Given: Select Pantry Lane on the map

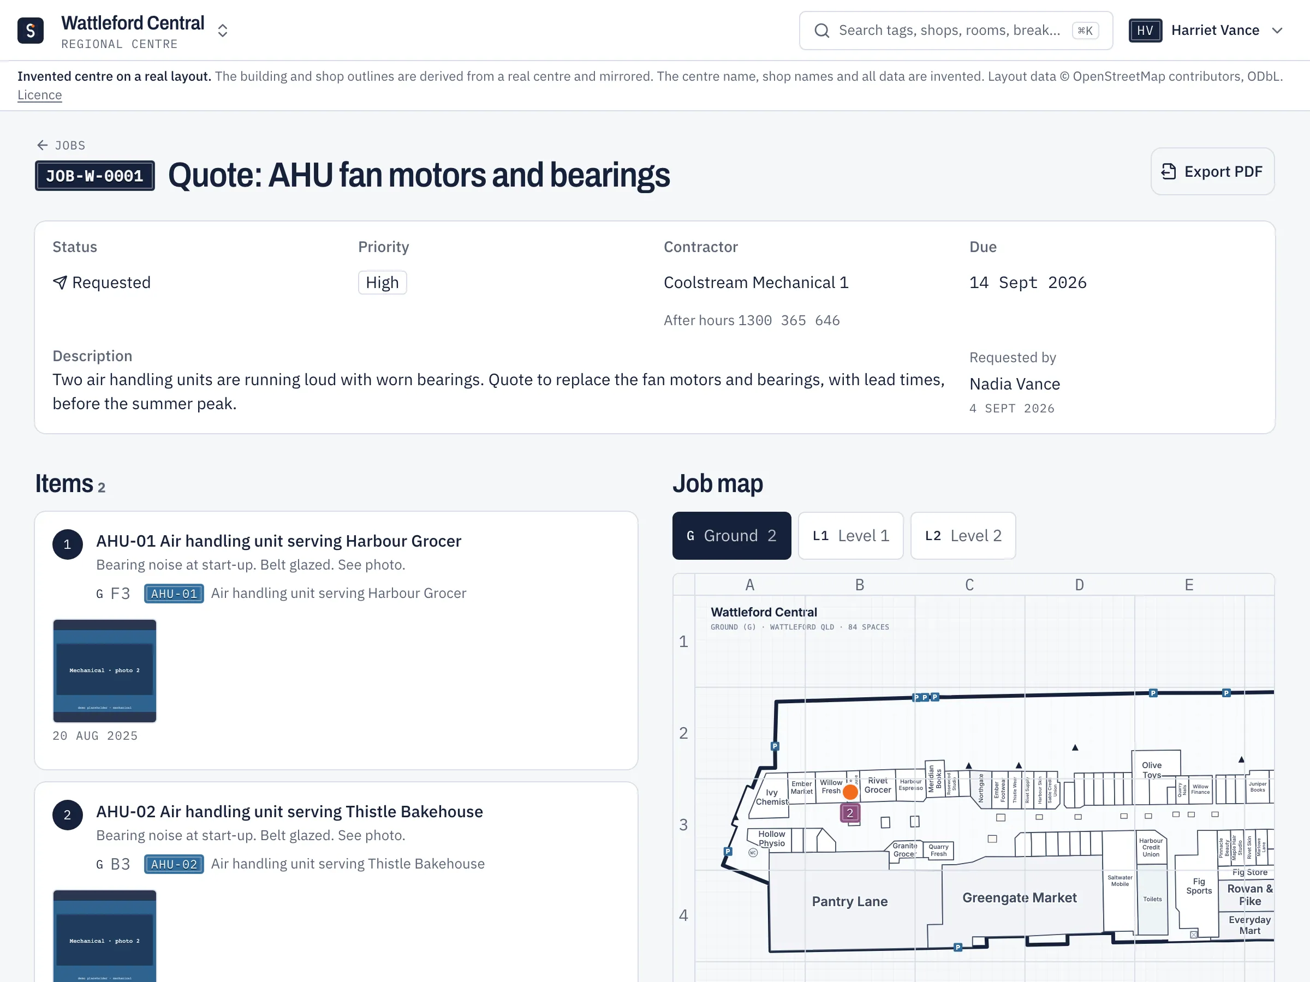Looking at the screenshot, I should (849, 901).
